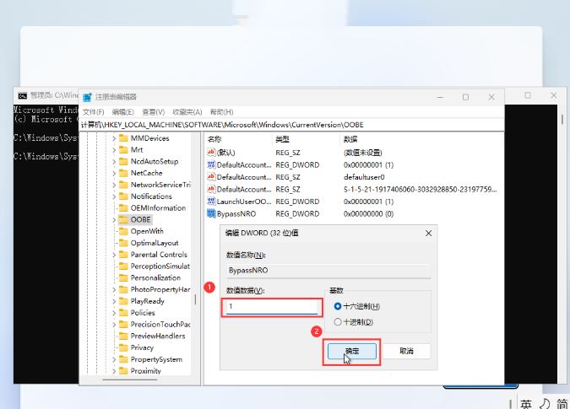This screenshot has height=409, width=570.
Task: Click the Policies folder icon
Action: 122,313
